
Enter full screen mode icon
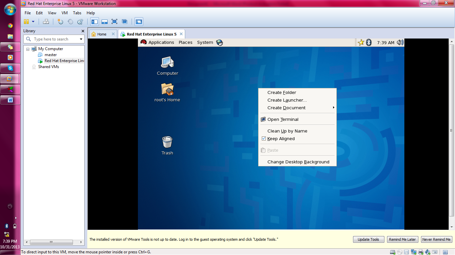[115, 22]
